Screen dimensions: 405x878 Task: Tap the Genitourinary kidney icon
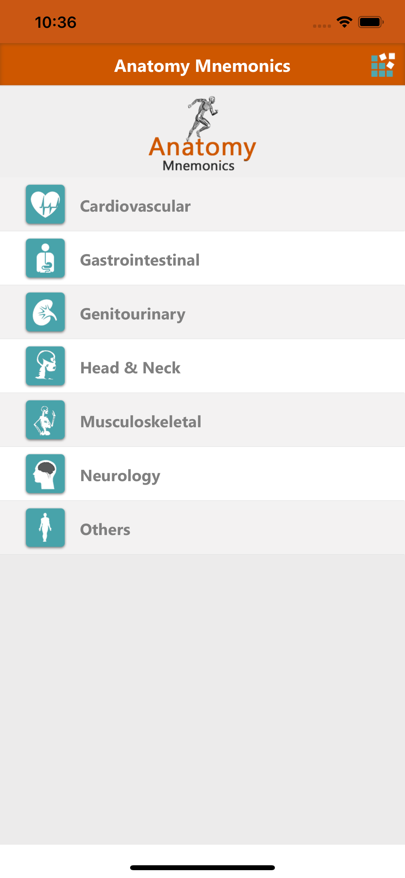[45, 312]
